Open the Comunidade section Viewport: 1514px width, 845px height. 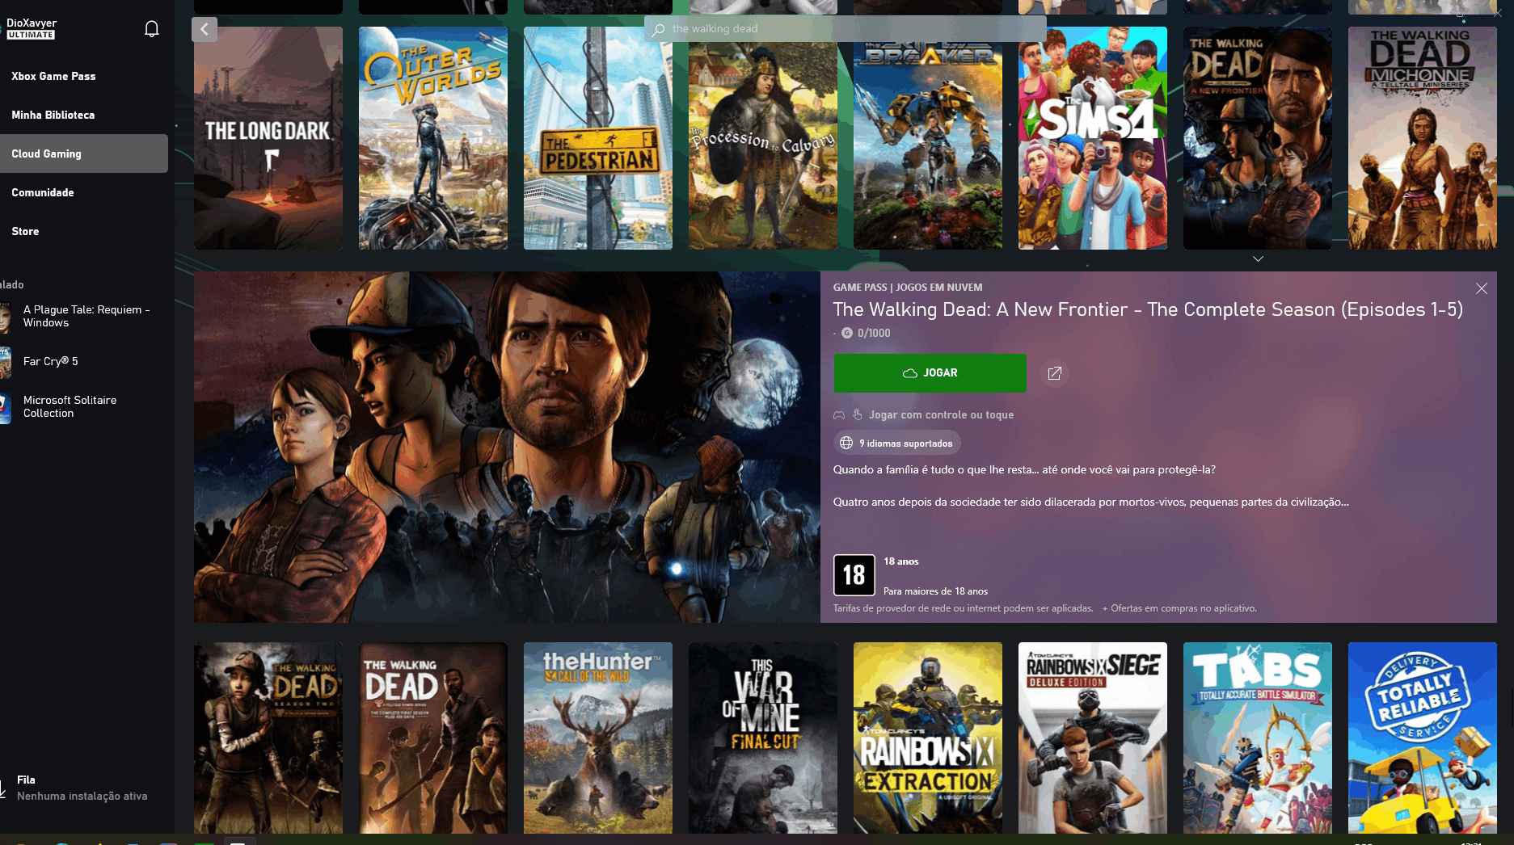pos(43,192)
